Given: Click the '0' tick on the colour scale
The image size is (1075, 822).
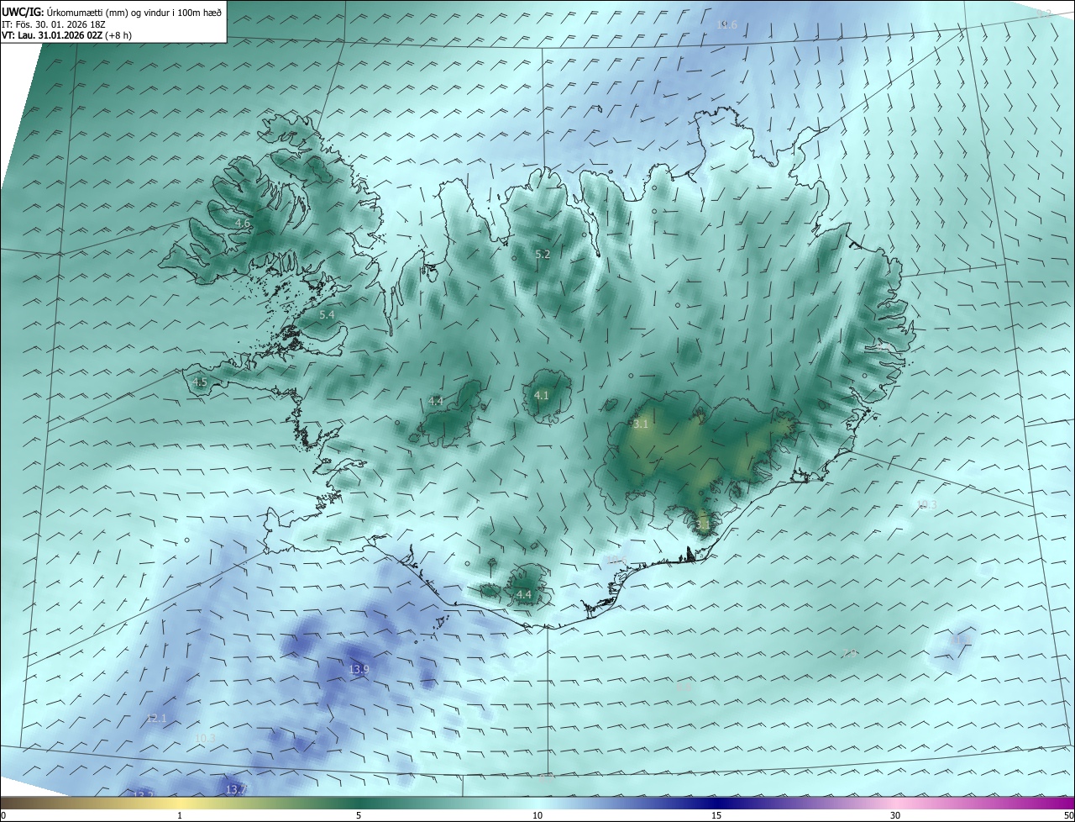Looking at the screenshot, I should tap(3, 815).
